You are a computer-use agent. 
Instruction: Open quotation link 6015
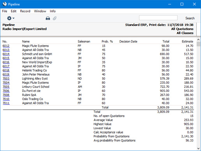pos(6,58)
